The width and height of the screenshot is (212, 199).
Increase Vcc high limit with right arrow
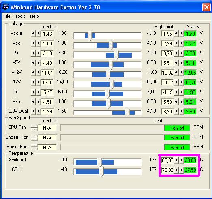[x=181, y=43]
